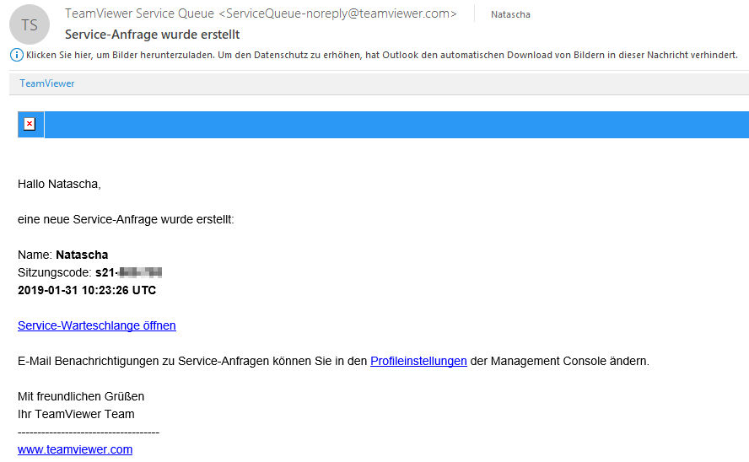Click the text Mit freundlichen Grüßen
Image resolution: width=749 pixels, height=462 pixels.
pyautogui.click(x=81, y=396)
